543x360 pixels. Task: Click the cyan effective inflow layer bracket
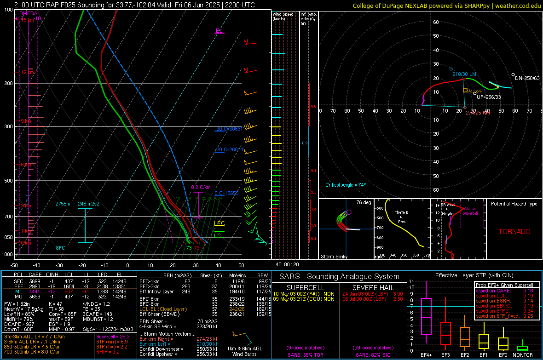click(x=85, y=226)
